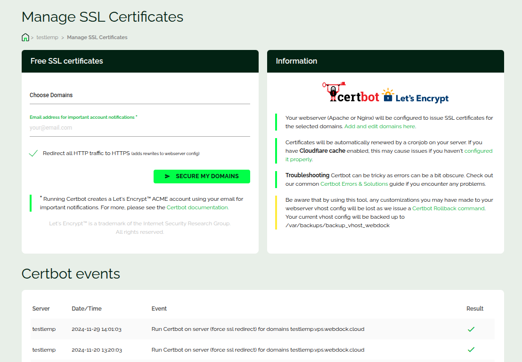Viewport: 522px width, 362px height.
Task: Follow the Add and edit domains here link
Action: point(380,126)
